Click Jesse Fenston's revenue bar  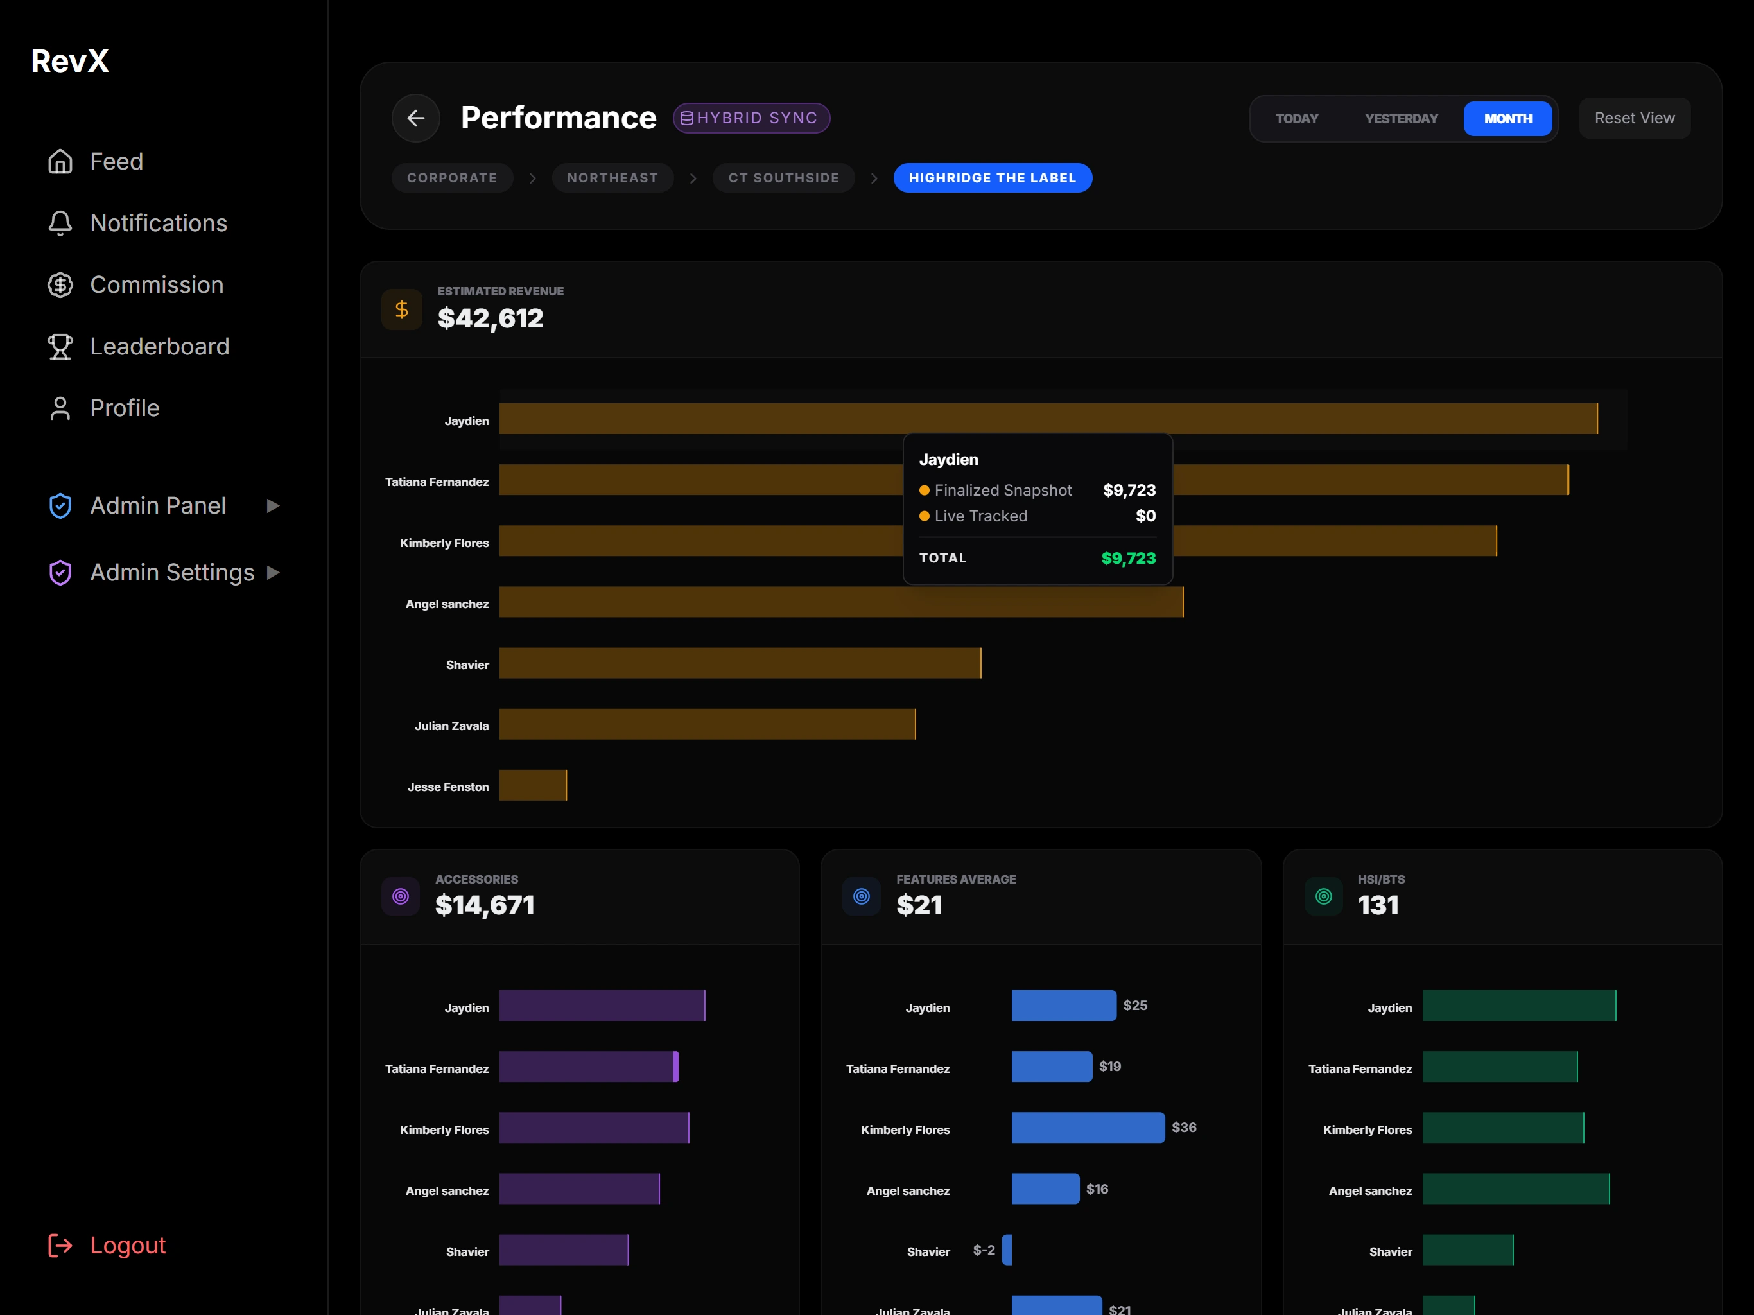point(533,785)
